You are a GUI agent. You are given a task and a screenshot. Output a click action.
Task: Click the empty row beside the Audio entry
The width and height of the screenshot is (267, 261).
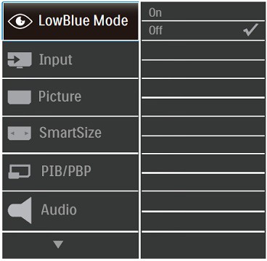pos(203,202)
